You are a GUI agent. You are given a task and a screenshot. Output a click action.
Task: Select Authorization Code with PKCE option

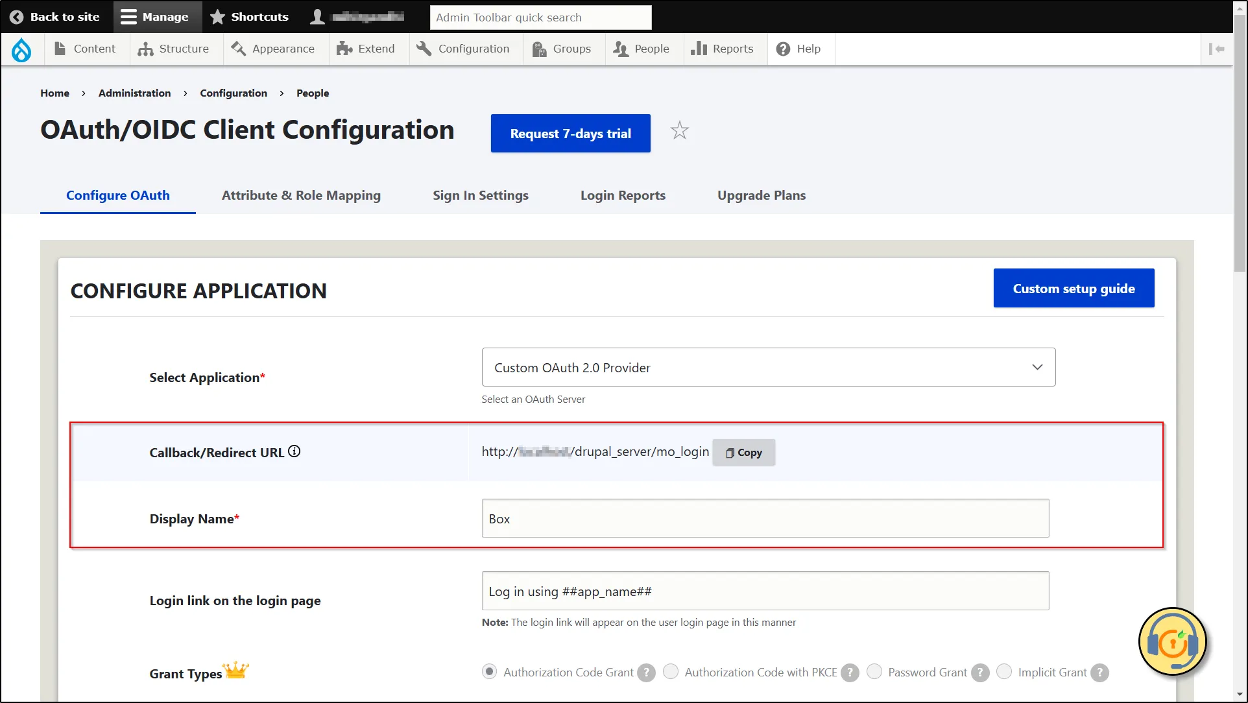[x=671, y=672]
